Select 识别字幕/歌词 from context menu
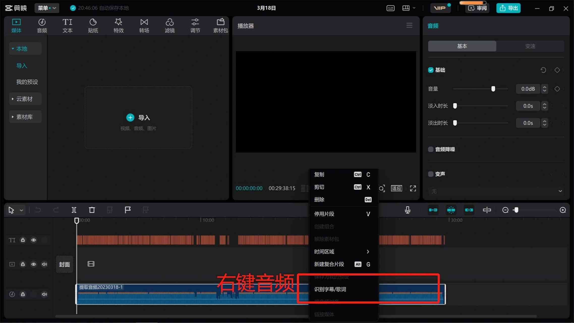The image size is (574, 323). [330, 289]
